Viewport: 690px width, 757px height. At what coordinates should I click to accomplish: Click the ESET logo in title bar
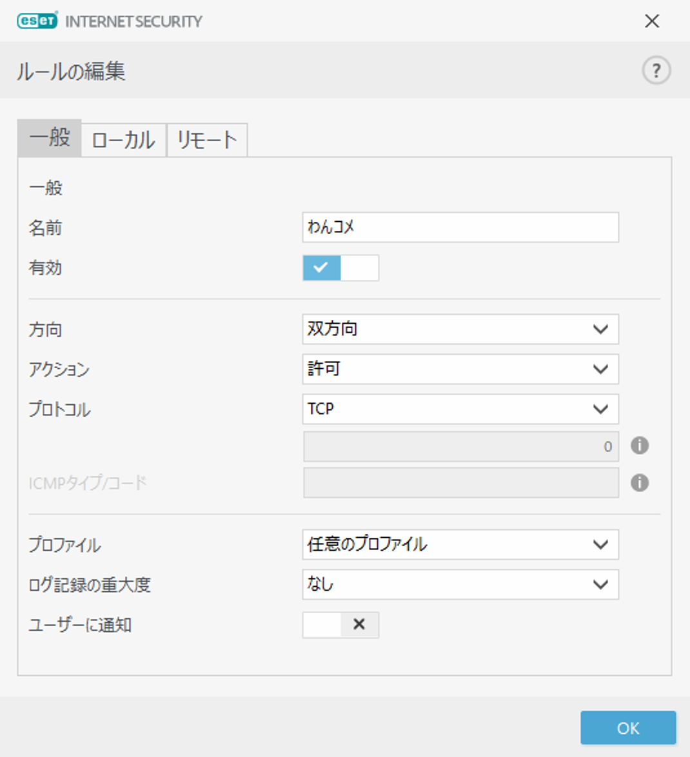click(37, 21)
